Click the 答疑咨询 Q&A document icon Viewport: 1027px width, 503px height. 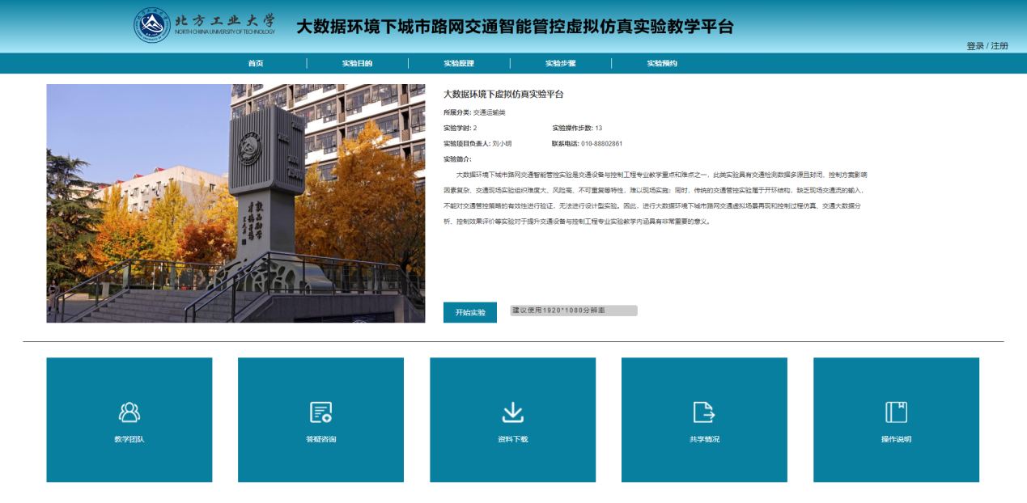pos(320,412)
